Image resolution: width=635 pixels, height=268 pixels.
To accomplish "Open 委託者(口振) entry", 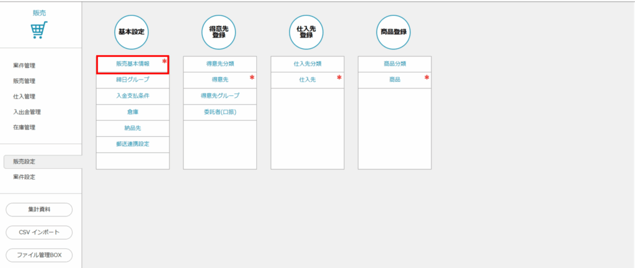I will click(x=220, y=112).
